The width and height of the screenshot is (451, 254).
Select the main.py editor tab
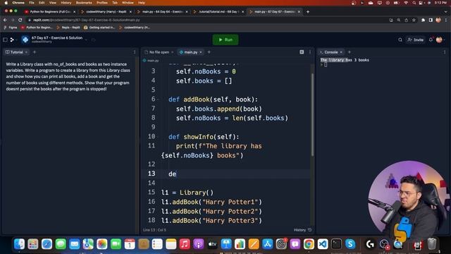click(x=189, y=52)
